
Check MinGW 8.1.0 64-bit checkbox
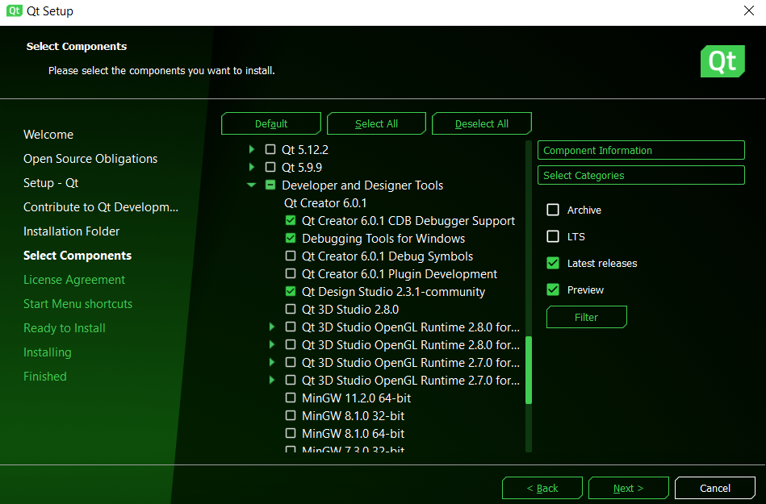(x=291, y=433)
